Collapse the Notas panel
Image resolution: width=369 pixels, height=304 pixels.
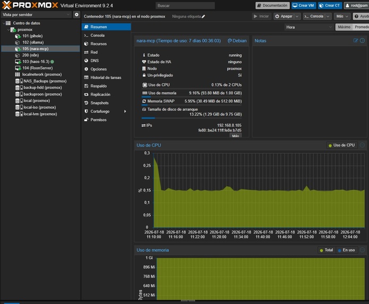(363, 40)
